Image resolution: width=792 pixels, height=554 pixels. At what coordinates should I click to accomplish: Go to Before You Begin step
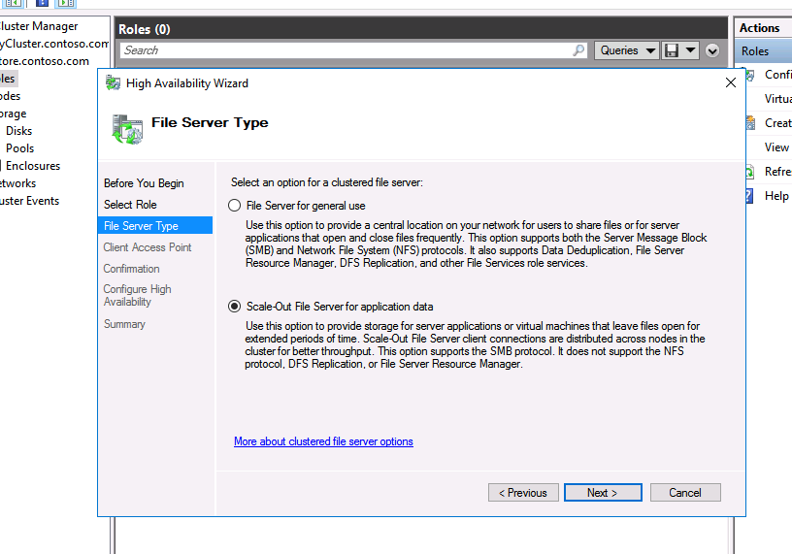click(144, 183)
